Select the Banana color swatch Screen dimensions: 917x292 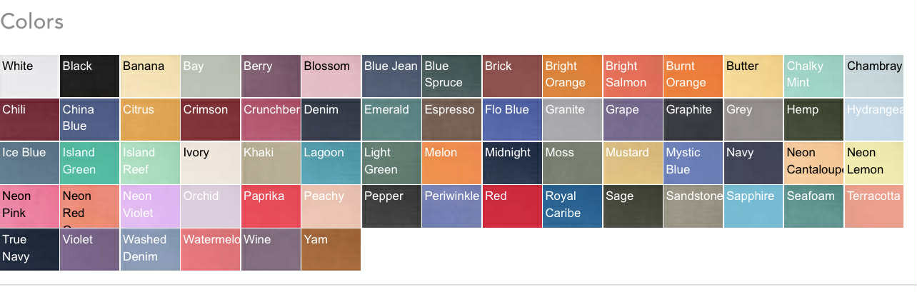[150, 76]
